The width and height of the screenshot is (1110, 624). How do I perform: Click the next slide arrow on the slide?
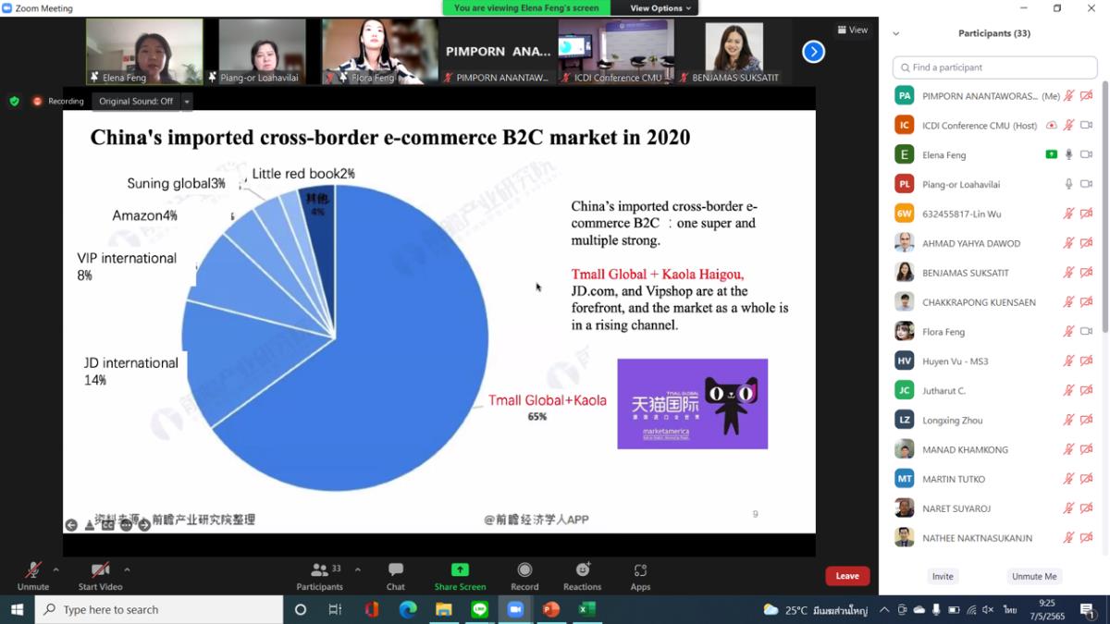144,525
